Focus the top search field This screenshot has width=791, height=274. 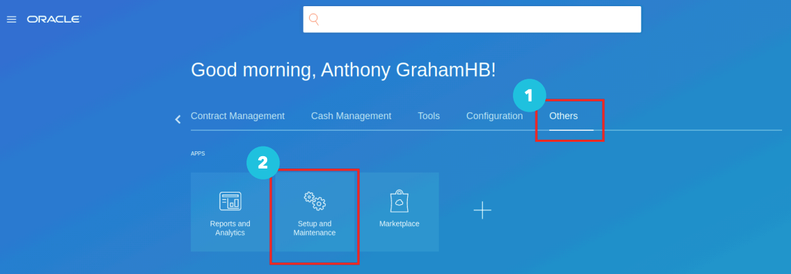click(x=472, y=19)
